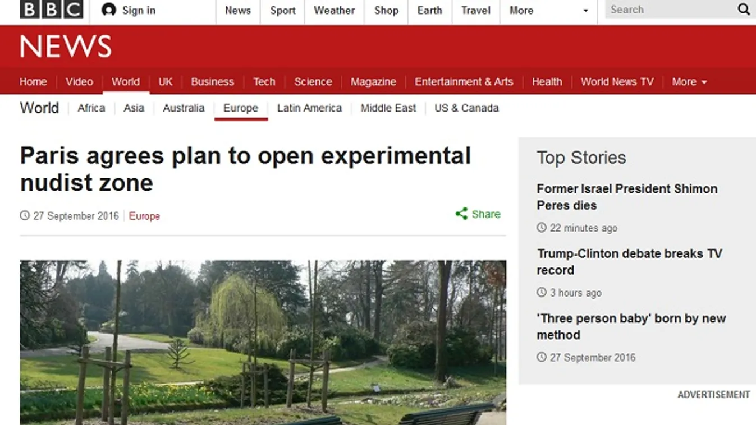Click the Sign in account icon
The width and height of the screenshot is (756, 425).
coord(109,10)
